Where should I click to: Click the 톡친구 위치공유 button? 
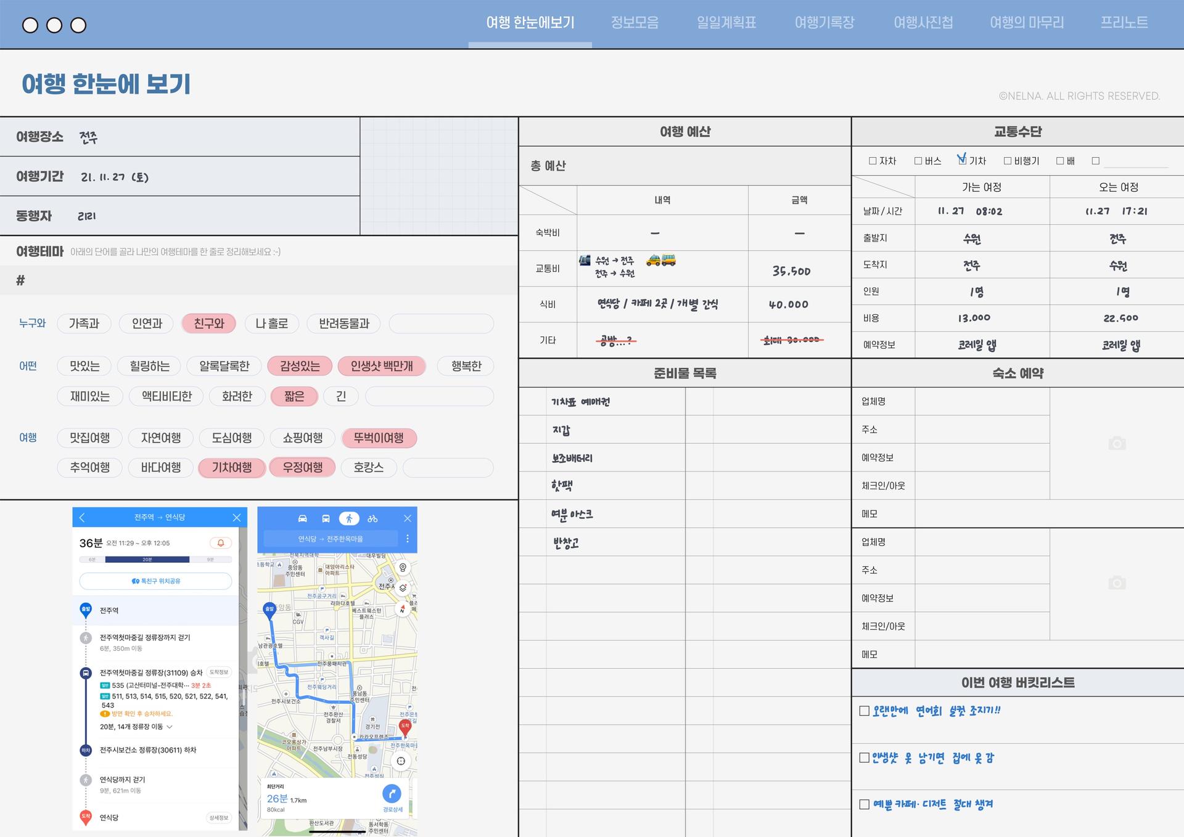tap(155, 581)
